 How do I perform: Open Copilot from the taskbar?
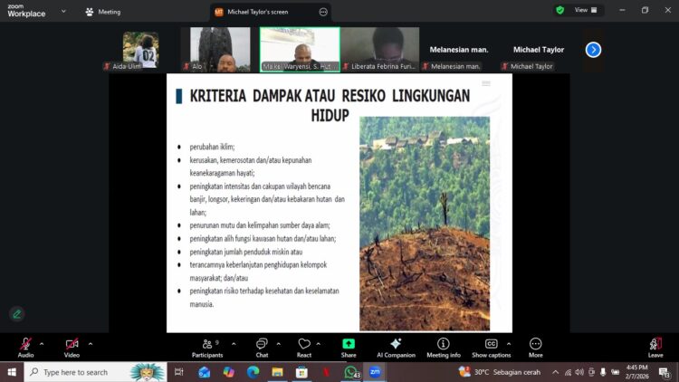coord(229,372)
